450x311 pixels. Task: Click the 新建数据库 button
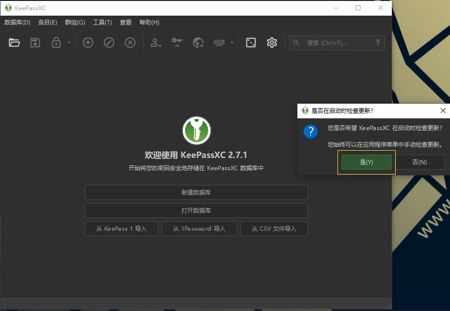coord(196,192)
